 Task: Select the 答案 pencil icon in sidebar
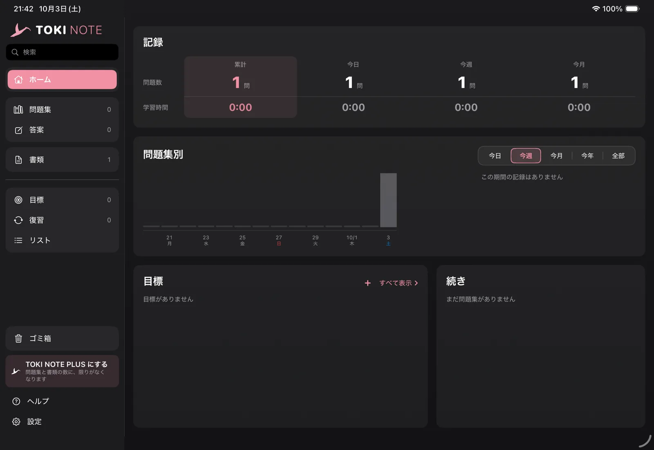pos(18,130)
